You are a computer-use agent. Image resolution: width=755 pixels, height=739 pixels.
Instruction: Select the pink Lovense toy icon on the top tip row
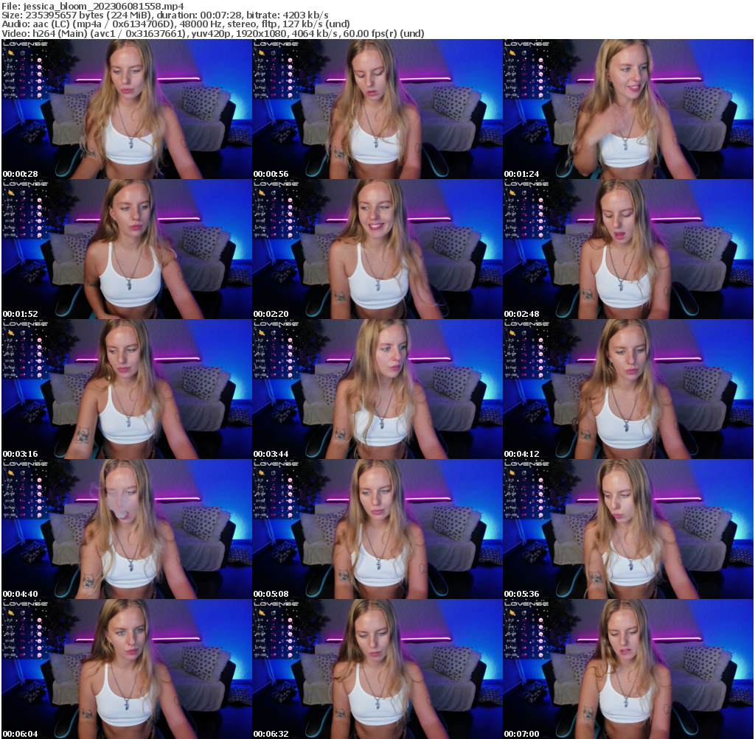click(x=39, y=60)
